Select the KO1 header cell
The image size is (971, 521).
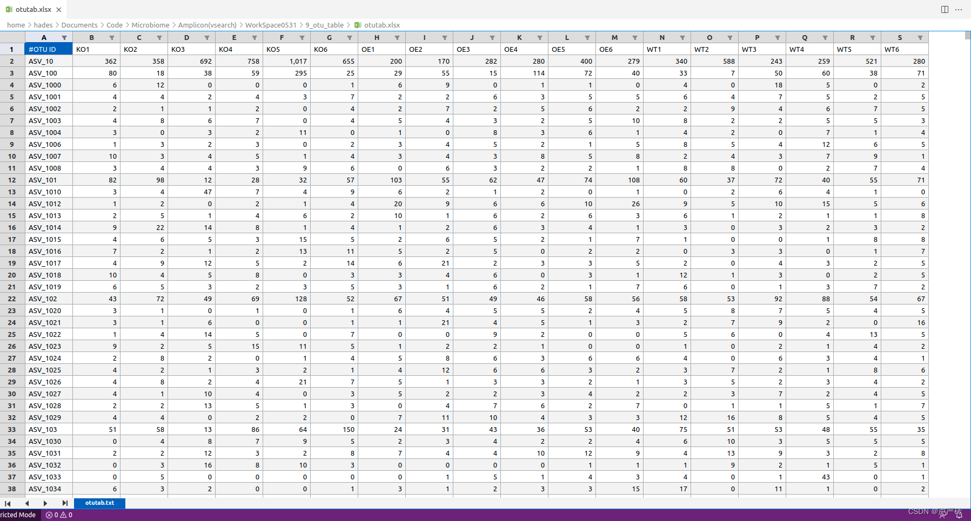96,49
